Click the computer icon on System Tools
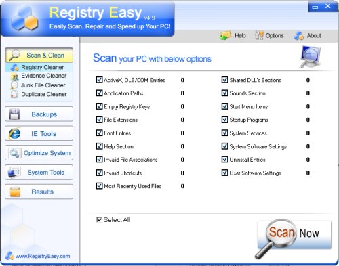Image resolution: width=339 pixels, height=266 pixels. 14,173
